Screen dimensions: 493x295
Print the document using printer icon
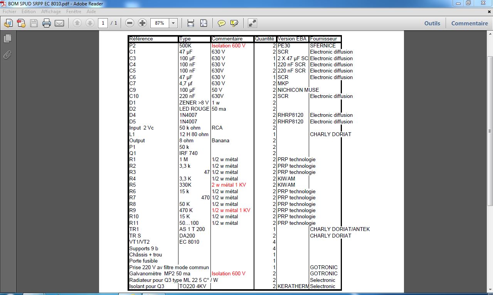(47, 23)
